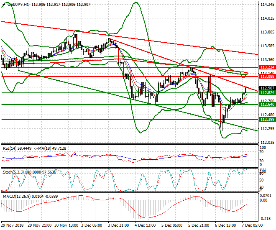Screen dimensions: 276x230
Task: Click the USDJPY,H1 chart title
Action: [18, 5]
